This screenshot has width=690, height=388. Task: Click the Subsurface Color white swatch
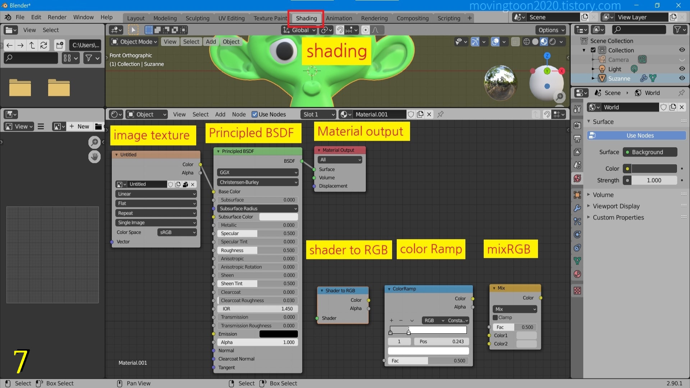coord(279,217)
